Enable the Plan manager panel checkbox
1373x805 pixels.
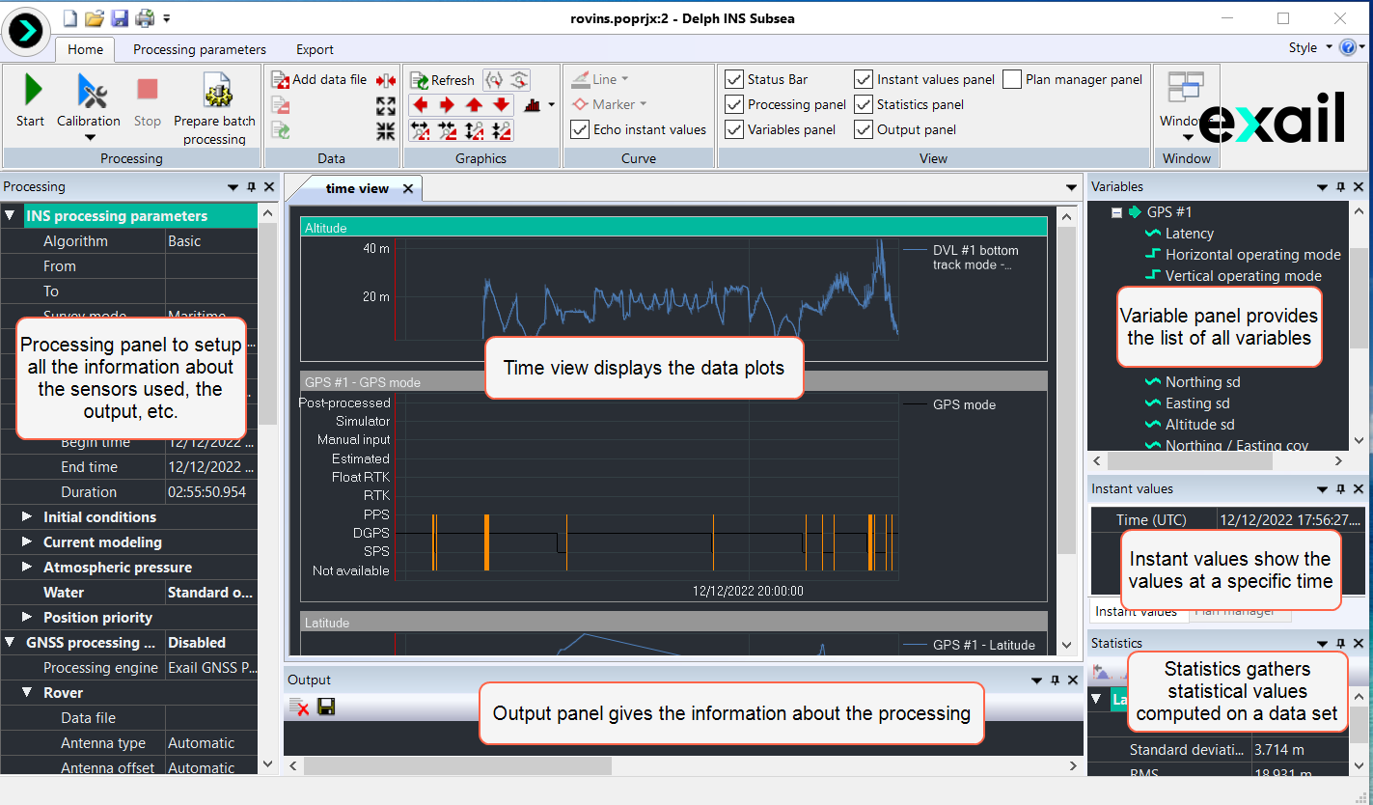[1012, 79]
